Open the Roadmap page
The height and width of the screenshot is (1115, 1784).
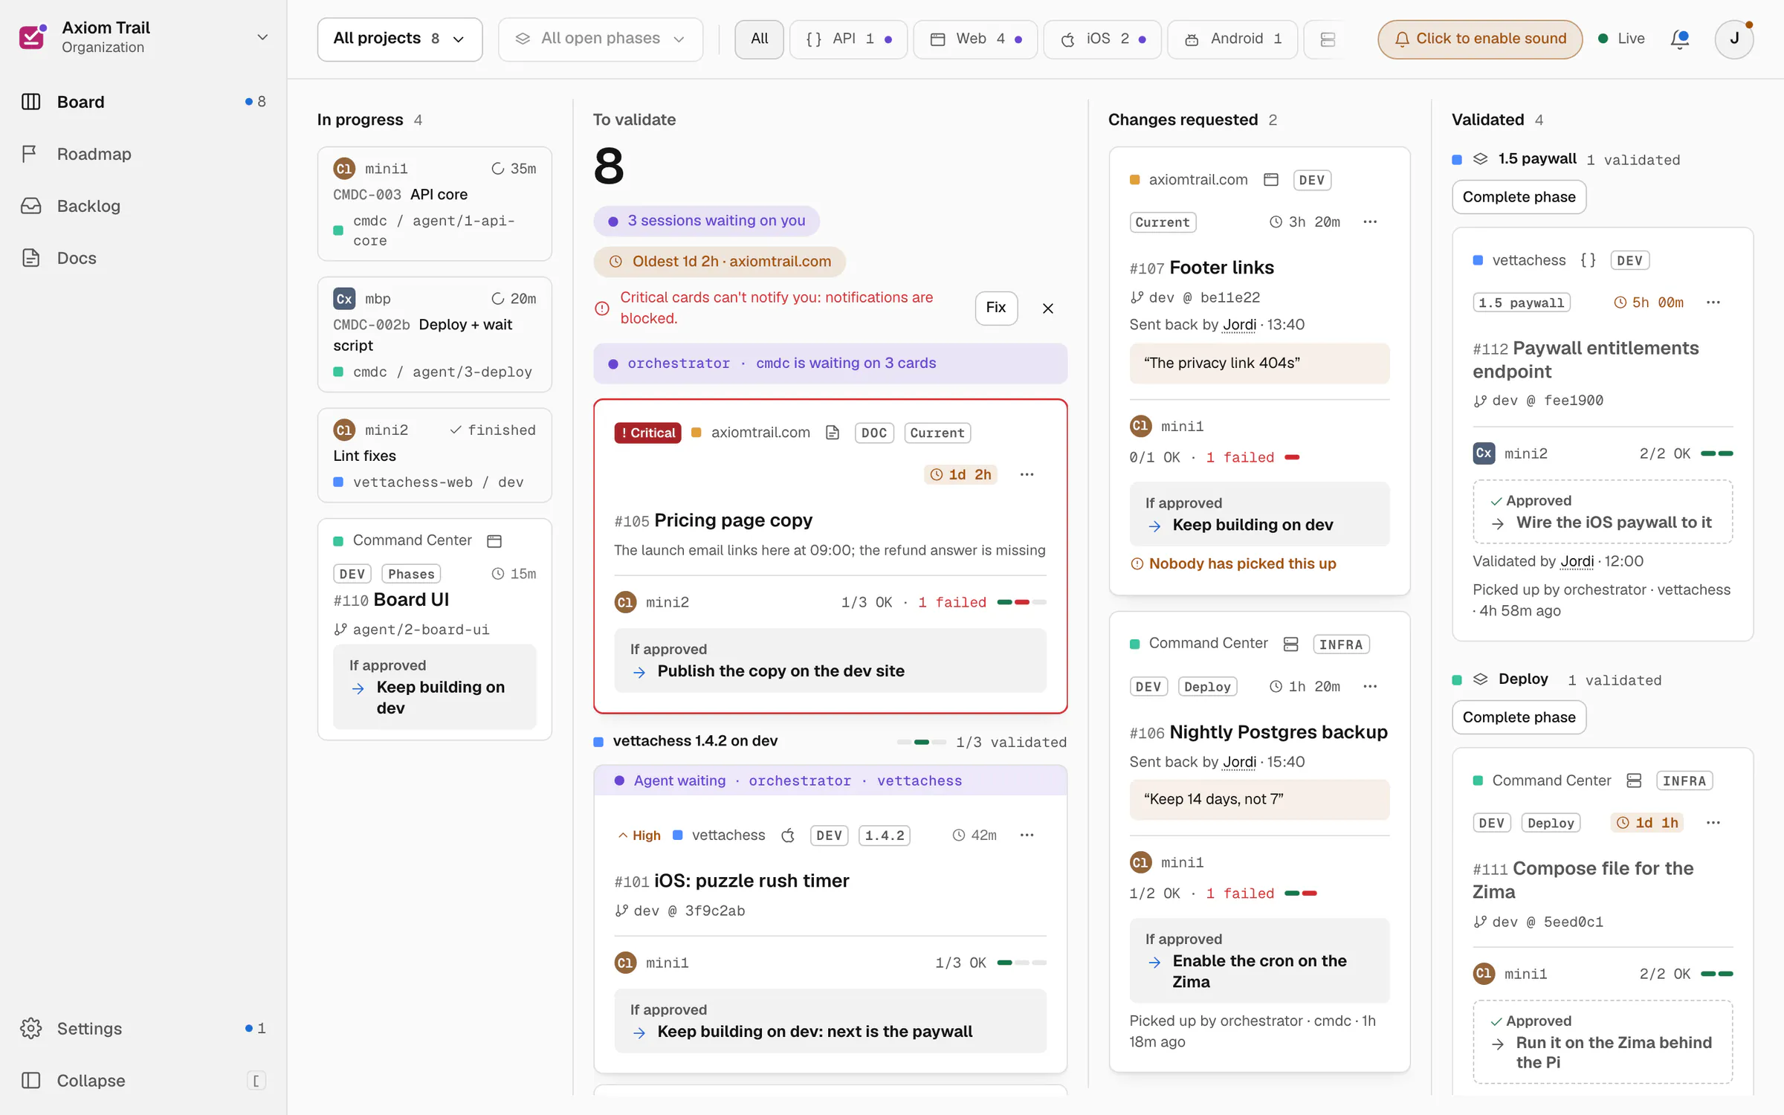pos(143,154)
